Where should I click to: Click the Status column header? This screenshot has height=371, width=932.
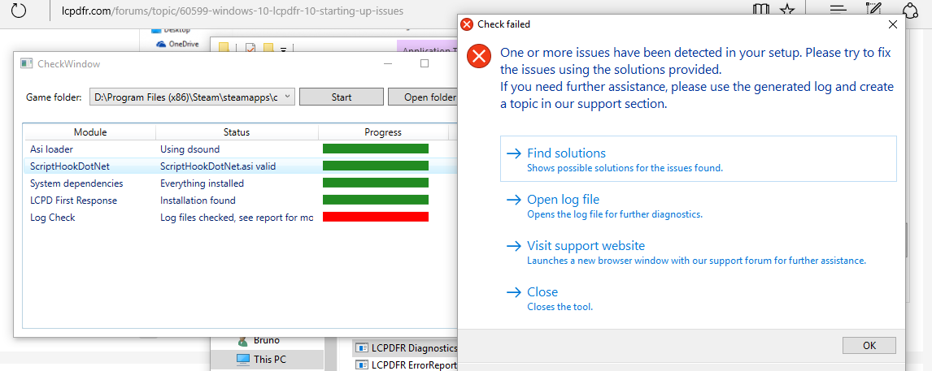(237, 132)
